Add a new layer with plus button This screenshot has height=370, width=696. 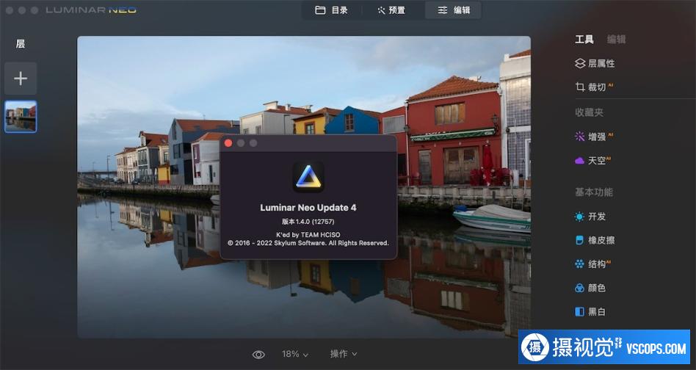tap(21, 79)
